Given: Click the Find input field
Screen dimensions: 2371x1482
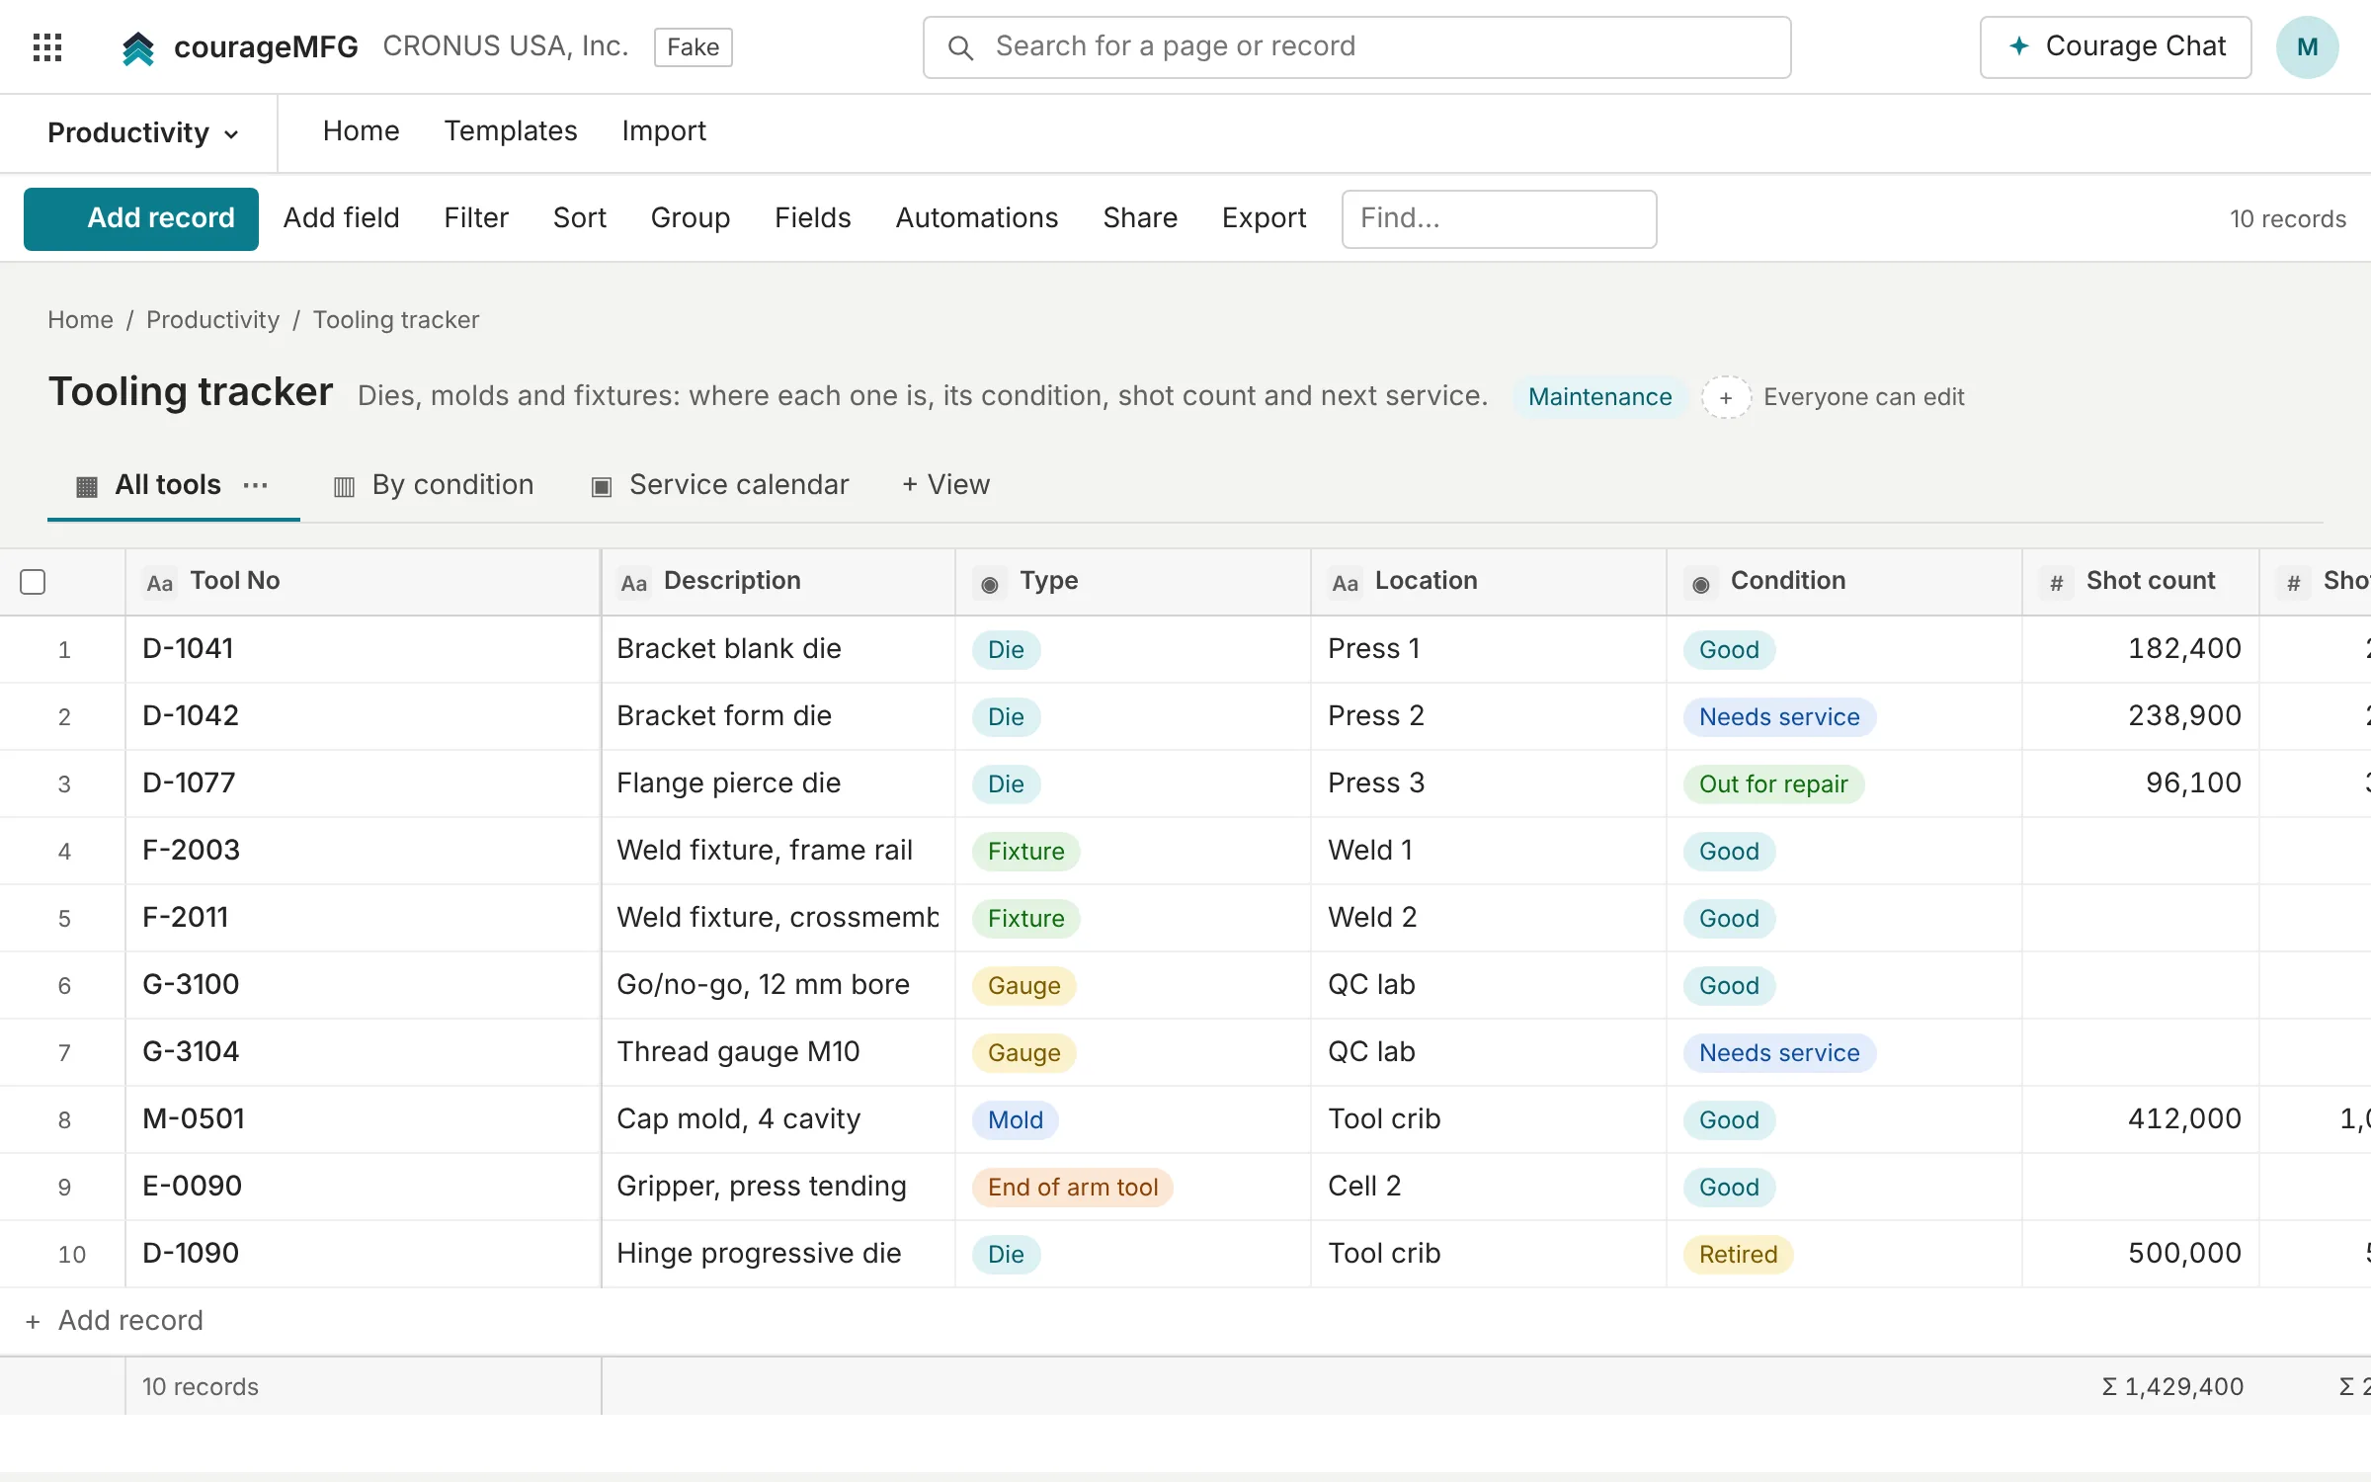Looking at the screenshot, I should click(x=1499, y=218).
